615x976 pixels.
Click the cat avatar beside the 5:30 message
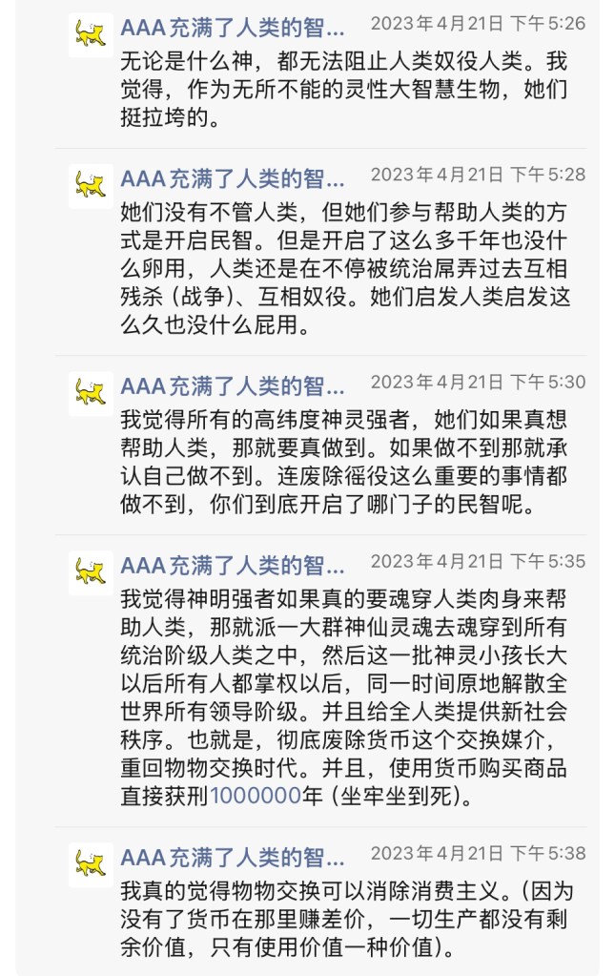91,393
